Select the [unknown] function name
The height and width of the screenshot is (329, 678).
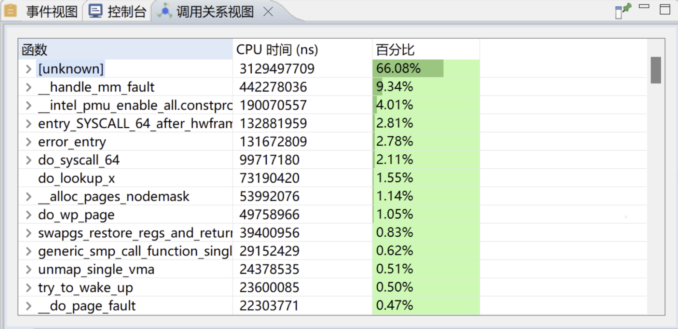click(x=71, y=69)
